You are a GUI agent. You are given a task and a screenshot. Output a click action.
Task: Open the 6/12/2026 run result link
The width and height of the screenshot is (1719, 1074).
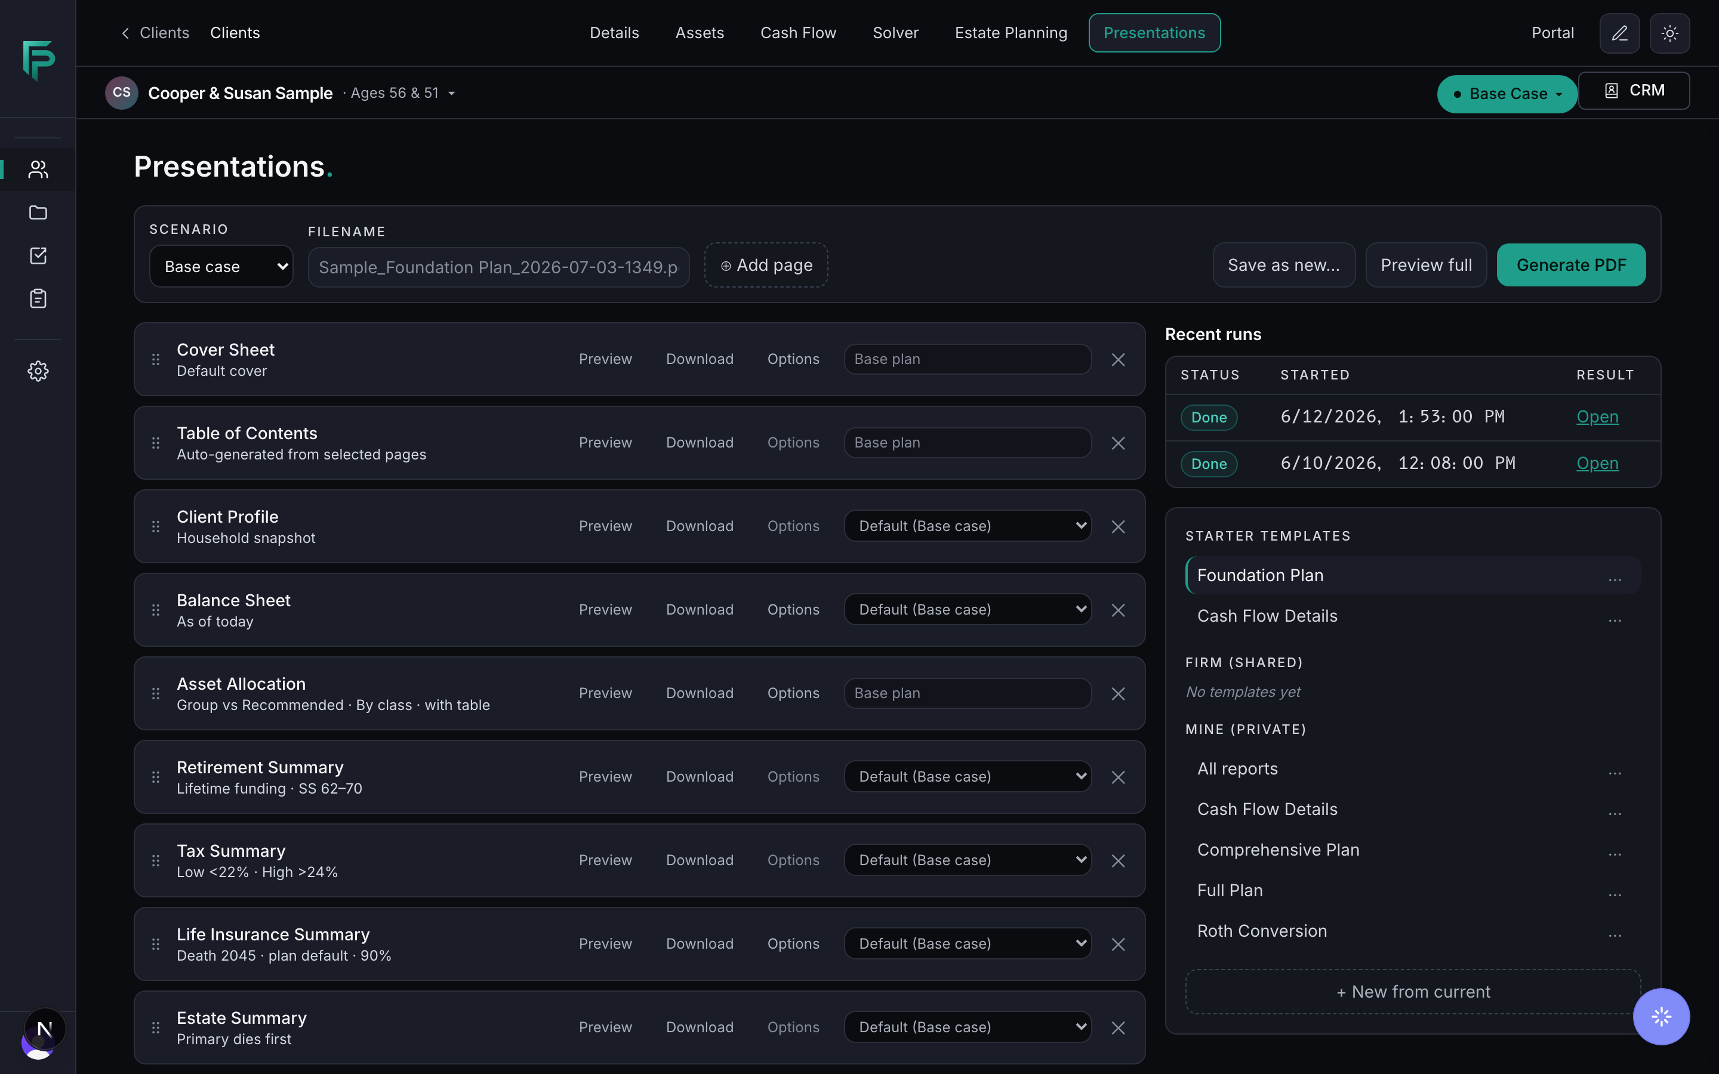(x=1597, y=417)
